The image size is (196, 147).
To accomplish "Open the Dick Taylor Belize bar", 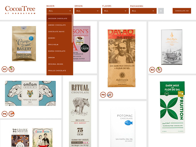I will [x=171, y=47].
